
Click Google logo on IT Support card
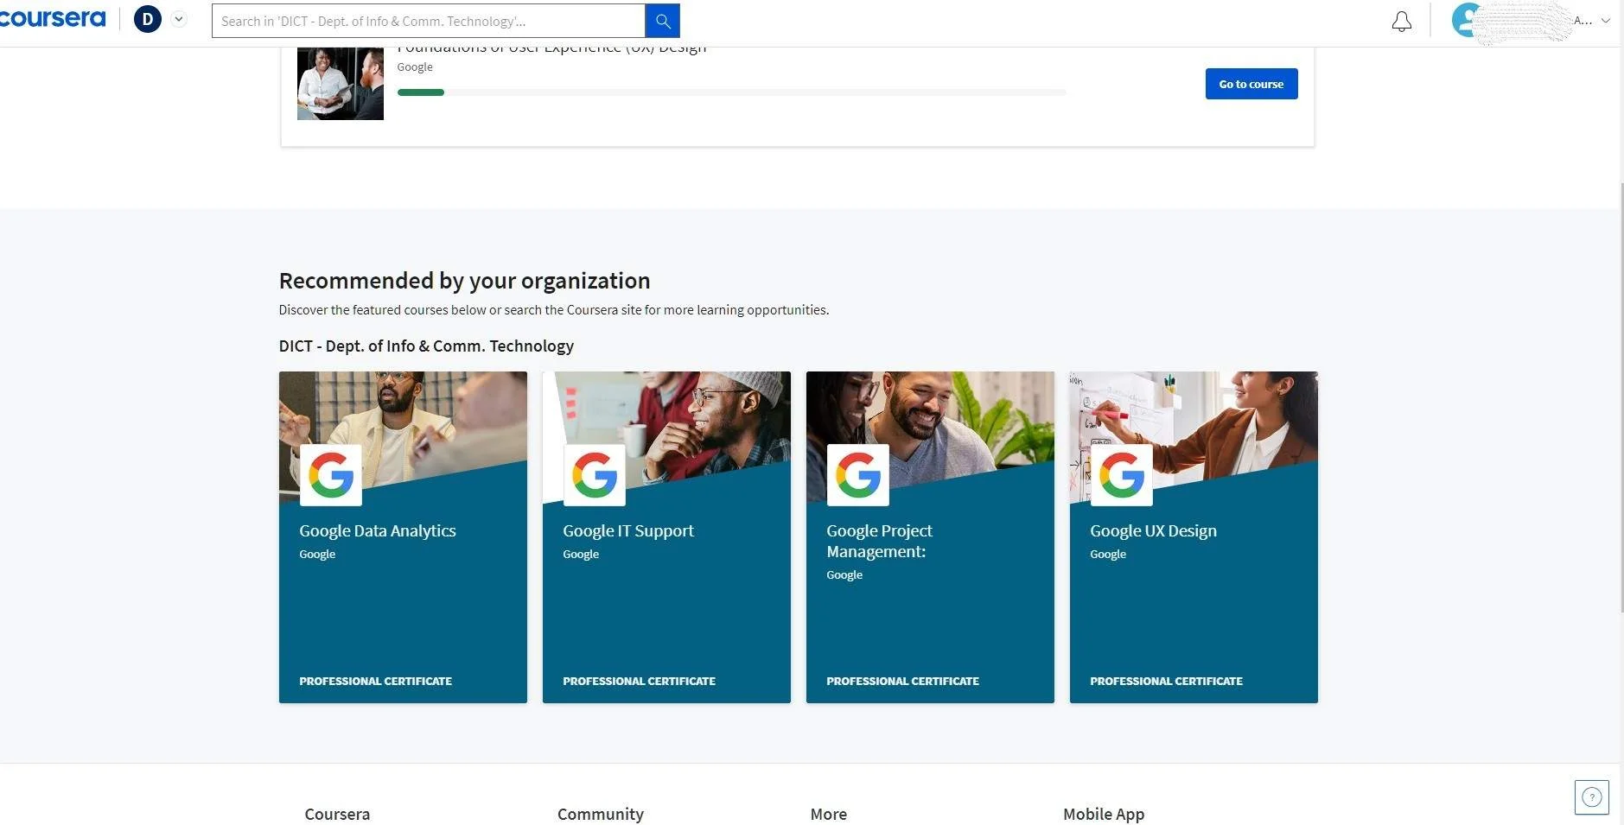[595, 475]
